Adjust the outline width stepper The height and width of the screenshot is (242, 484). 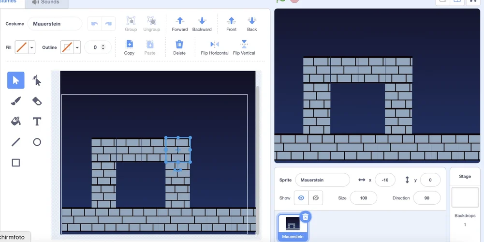coord(103,47)
